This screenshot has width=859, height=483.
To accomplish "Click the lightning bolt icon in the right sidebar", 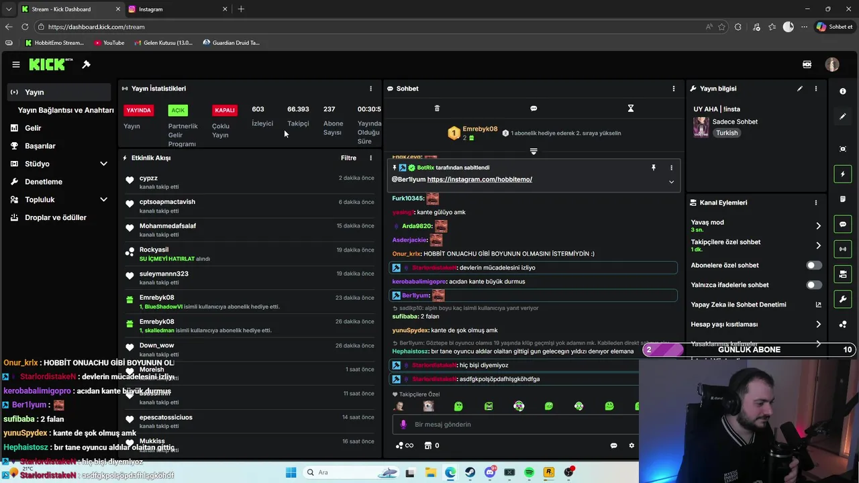I will [x=843, y=174].
